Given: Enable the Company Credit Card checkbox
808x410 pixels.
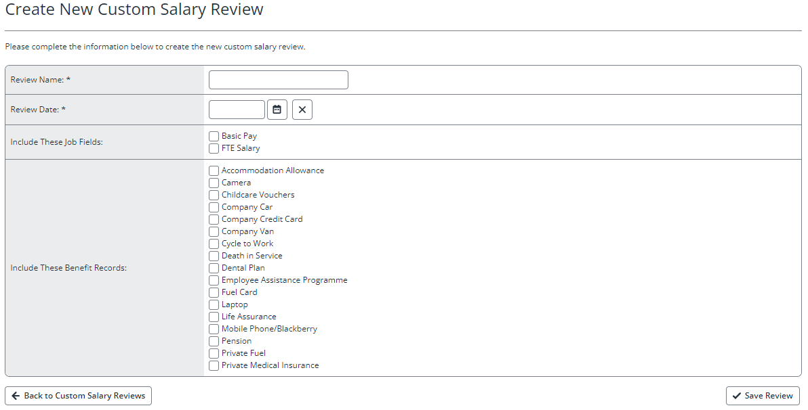Looking at the screenshot, I should coord(214,220).
